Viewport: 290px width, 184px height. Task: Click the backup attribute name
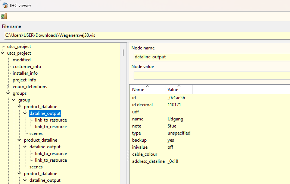pyautogui.click(x=139, y=140)
